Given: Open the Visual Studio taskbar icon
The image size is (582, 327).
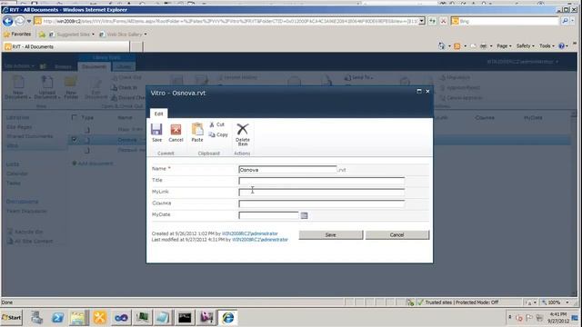Looking at the screenshot, I should (x=121, y=317).
